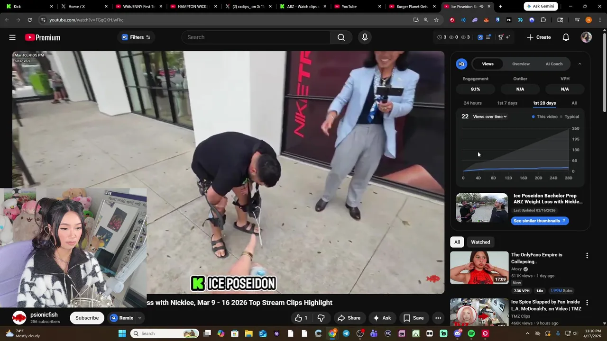The width and height of the screenshot is (607, 341).
Task: Click the Ask button under video
Action: [x=382, y=318]
